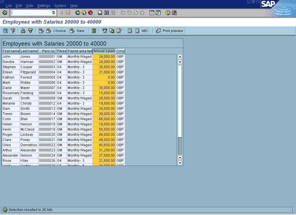Expand the status bar with the triangle arrow
Viewport: 296px width, 215px height.
pos(292,210)
